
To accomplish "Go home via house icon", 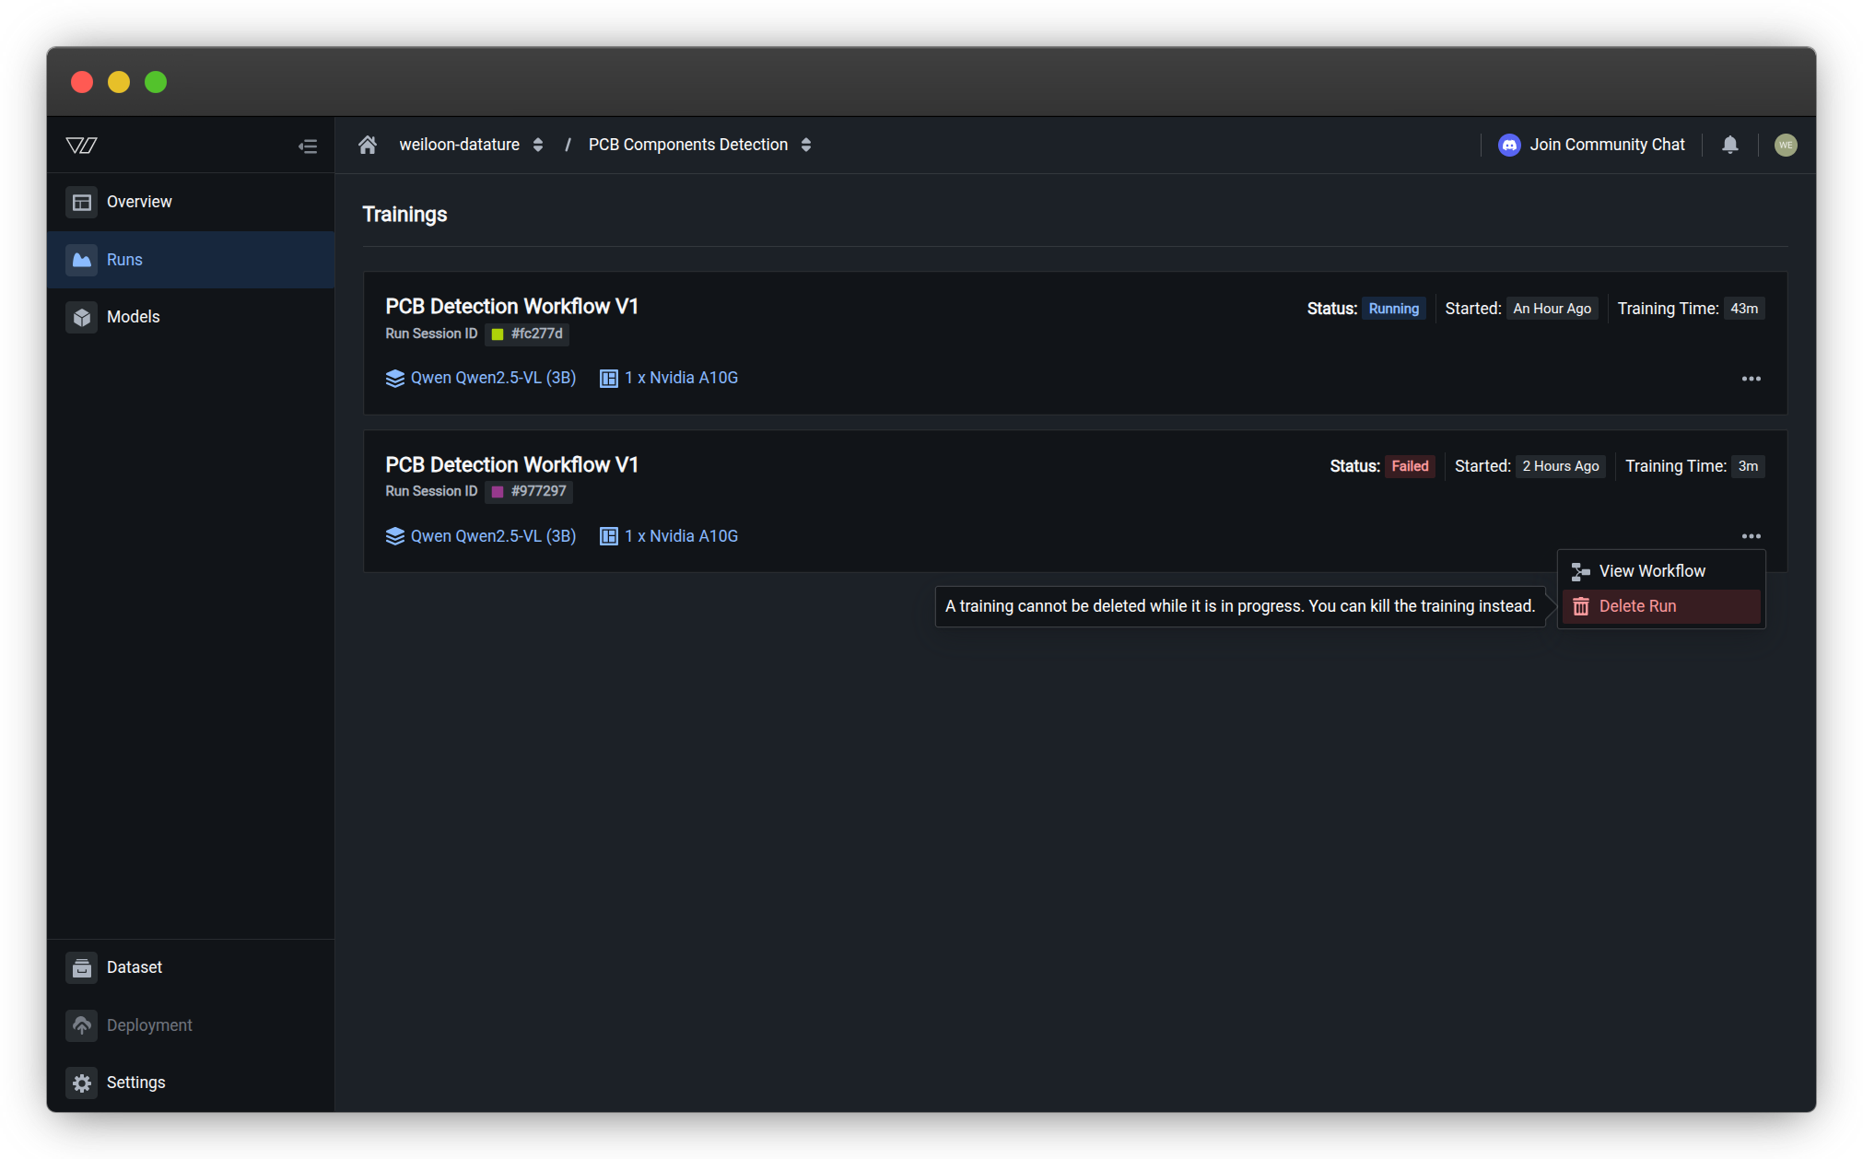I will click(x=368, y=145).
